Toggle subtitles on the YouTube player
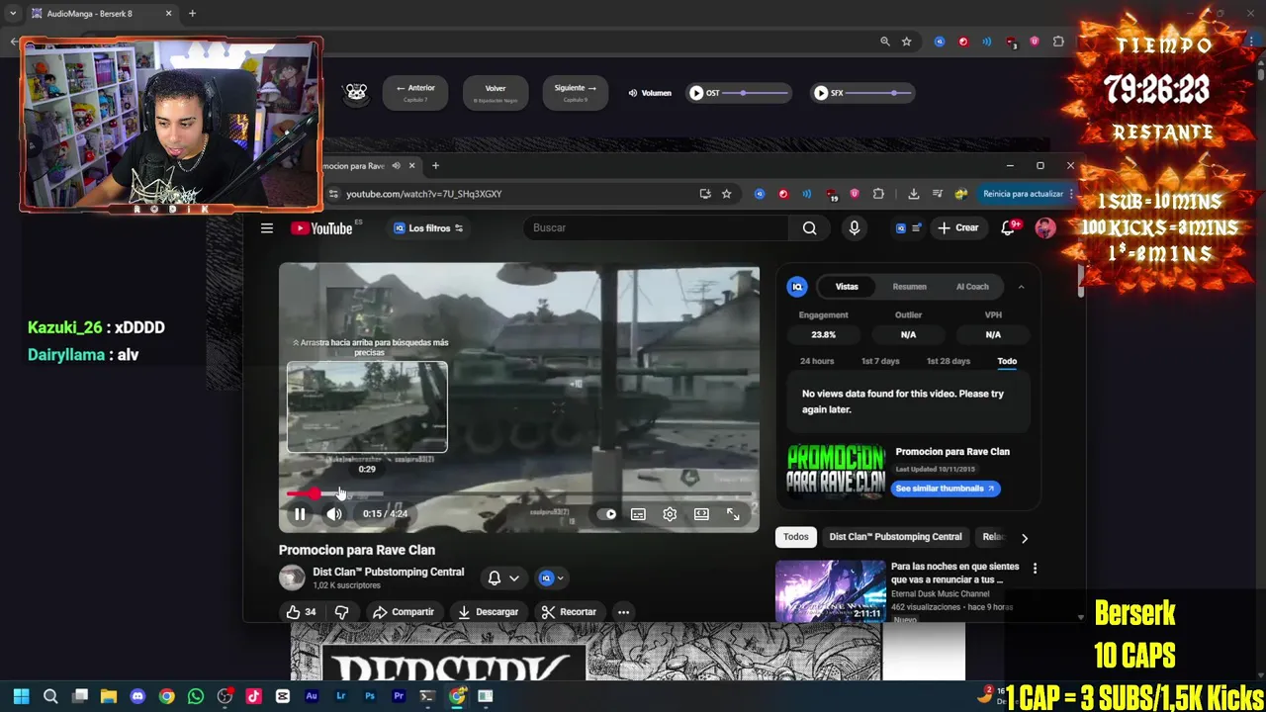 coord(638,514)
